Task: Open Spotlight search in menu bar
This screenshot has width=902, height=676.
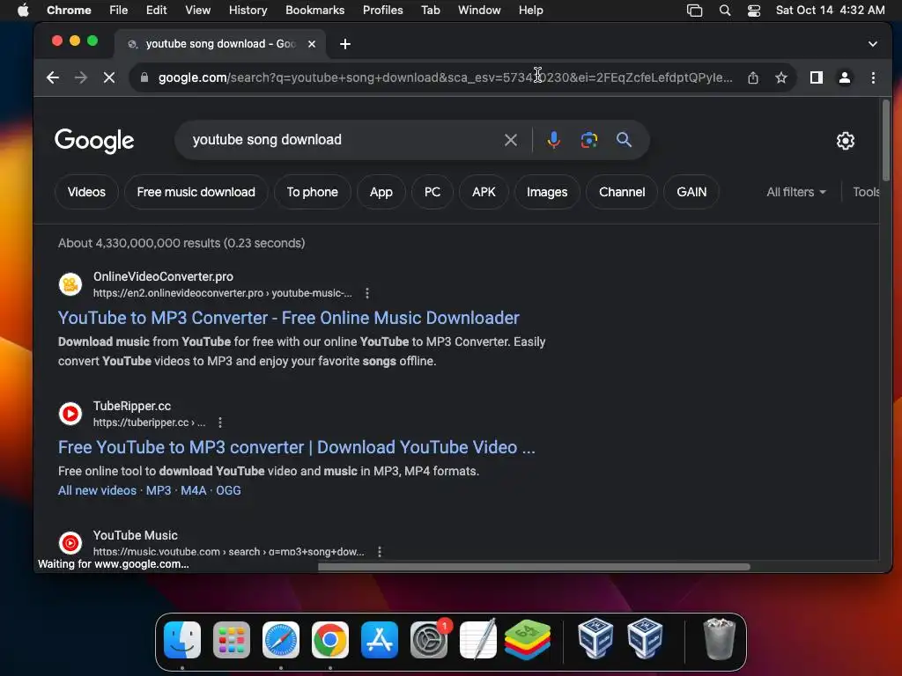Action: click(725, 11)
